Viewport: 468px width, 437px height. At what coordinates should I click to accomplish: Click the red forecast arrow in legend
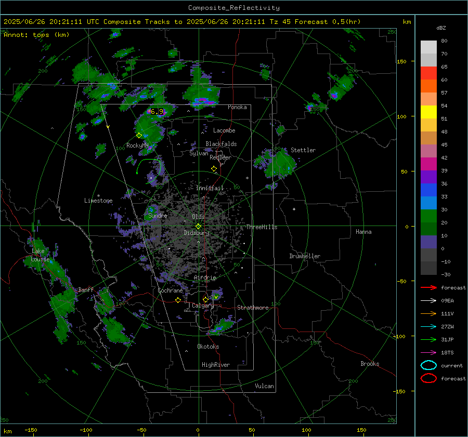coord(428,287)
